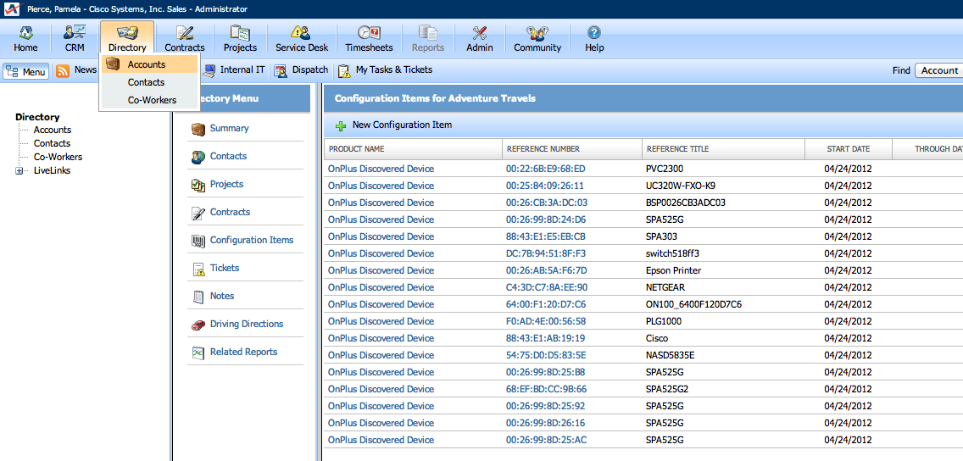Click the PLG1000 reference title cell

(664, 321)
